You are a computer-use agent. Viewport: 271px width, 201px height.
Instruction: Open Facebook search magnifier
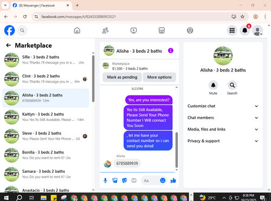tap(22, 30)
